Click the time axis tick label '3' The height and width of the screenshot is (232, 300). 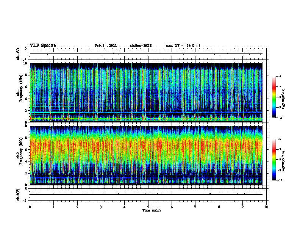pyautogui.click(x=101, y=207)
